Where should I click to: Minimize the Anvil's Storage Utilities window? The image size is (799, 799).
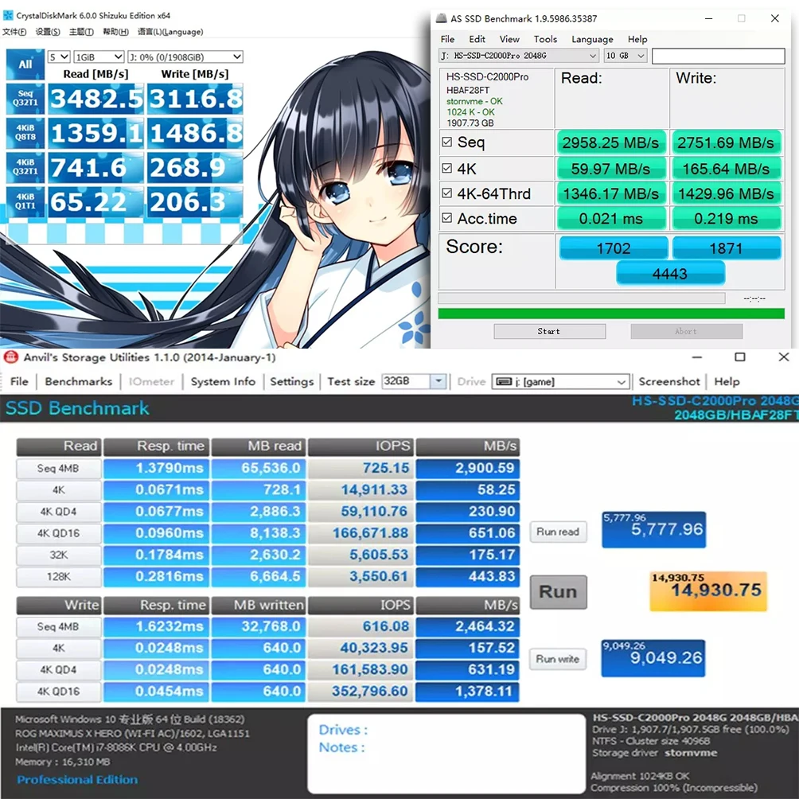[697, 357]
